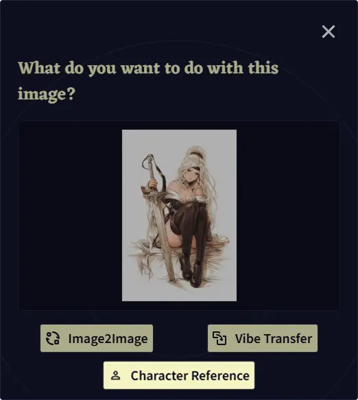358x400 pixels.
Task: Click the "Vibe Transfer" label text
Action: pos(274,339)
